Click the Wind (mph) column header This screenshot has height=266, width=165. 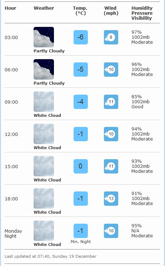(111, 10)
